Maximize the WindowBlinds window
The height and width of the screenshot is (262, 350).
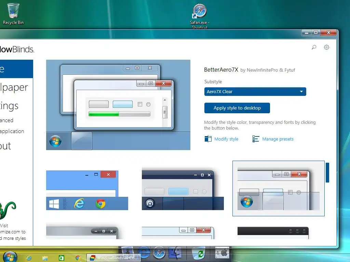(x=315, y=32)
